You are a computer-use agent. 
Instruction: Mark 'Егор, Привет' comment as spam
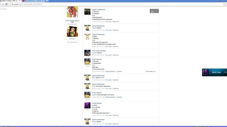(x=109, y=80)
